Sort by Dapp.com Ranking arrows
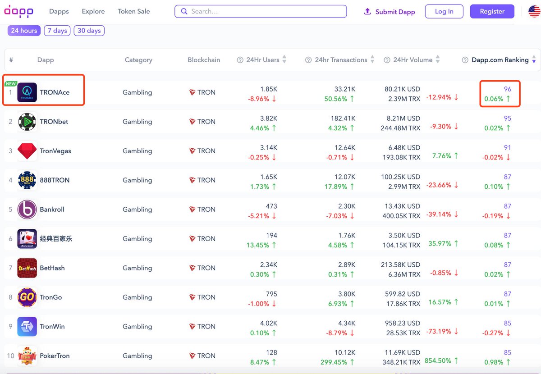541x374 pixels. [534, 60]
